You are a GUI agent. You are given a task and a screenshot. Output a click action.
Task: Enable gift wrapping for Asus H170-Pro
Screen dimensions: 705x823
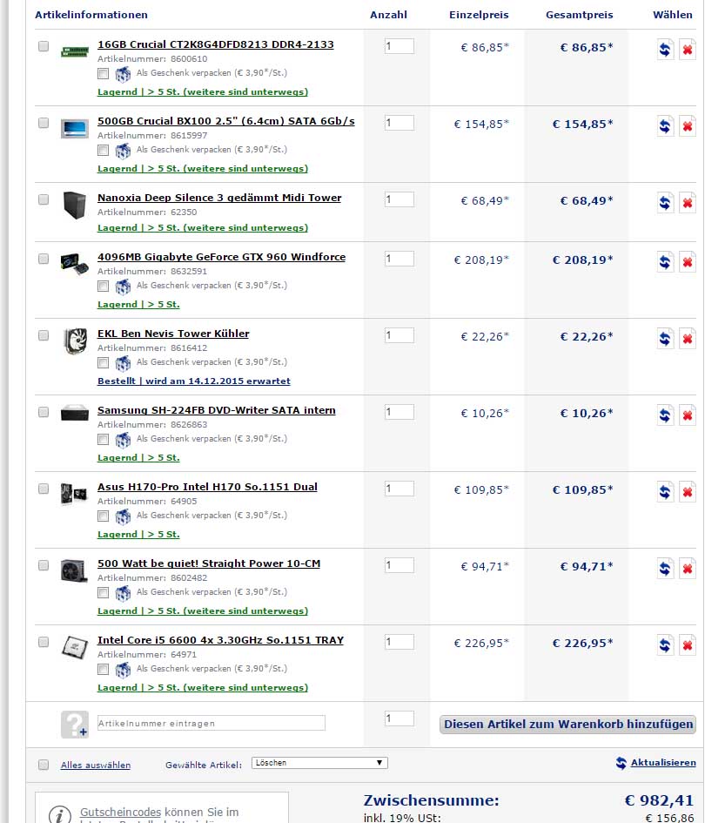(104, 516)
